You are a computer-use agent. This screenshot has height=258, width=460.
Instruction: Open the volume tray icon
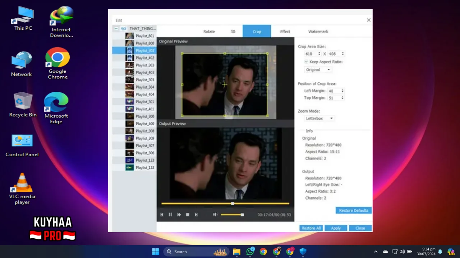click(x=402, y=252)
